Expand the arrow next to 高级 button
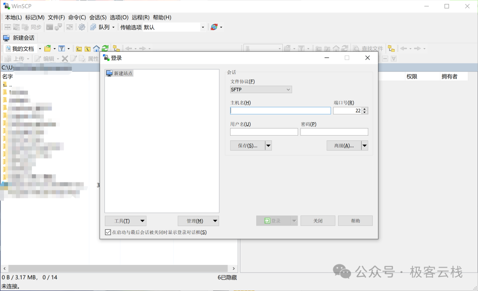 (365, 146)
